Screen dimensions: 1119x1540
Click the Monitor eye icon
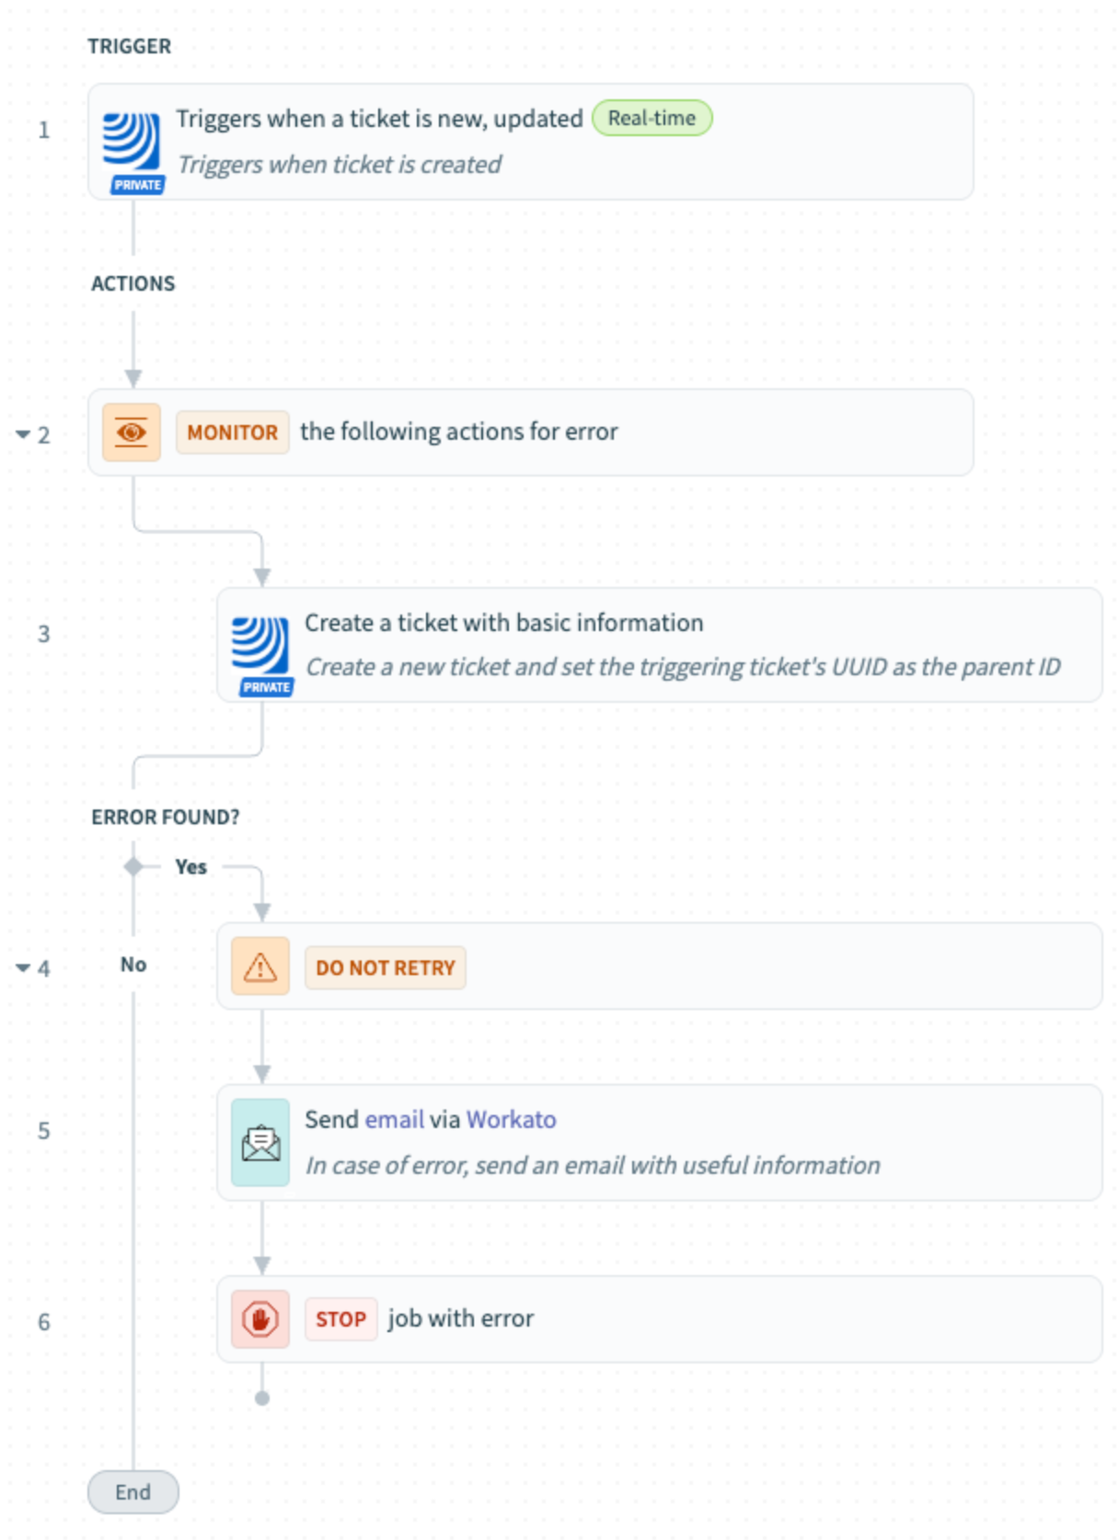[132, 432]
